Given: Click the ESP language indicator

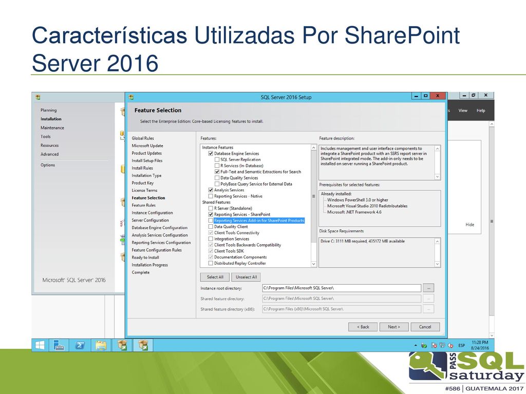Looking at the screenshot, I should point(462,345).
